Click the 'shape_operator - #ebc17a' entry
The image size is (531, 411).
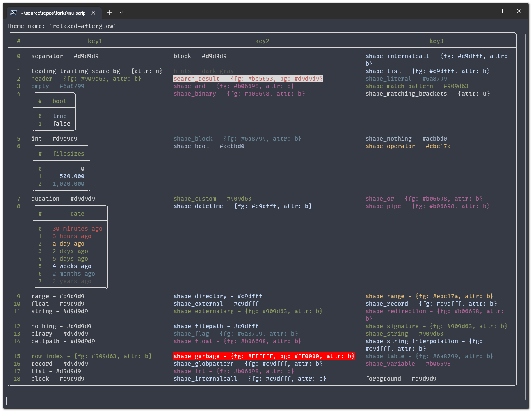[408, 146]
